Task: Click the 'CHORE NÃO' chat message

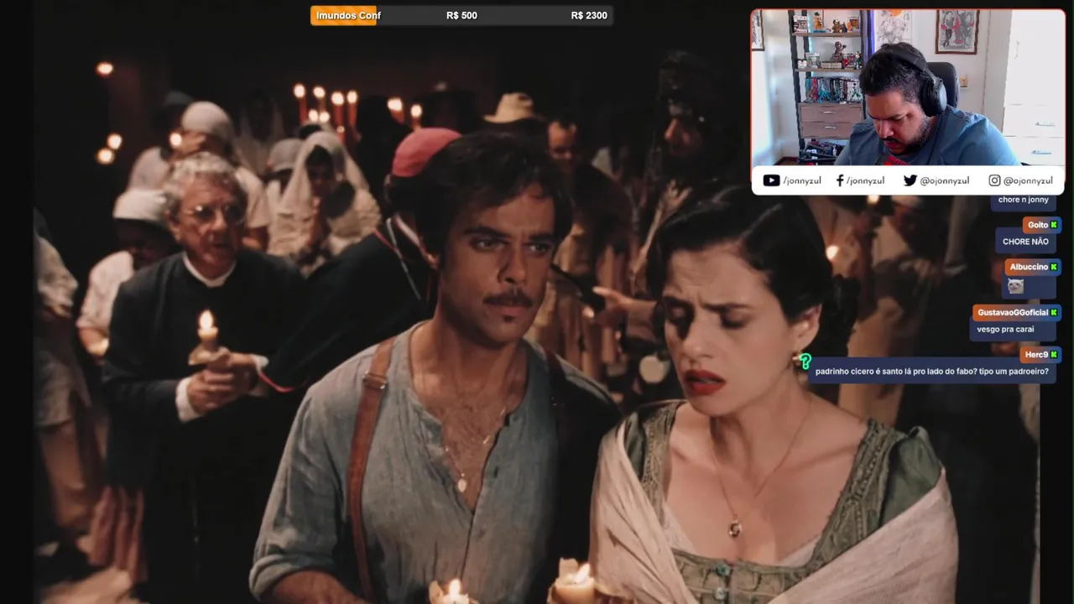Action: [1025, 242]
